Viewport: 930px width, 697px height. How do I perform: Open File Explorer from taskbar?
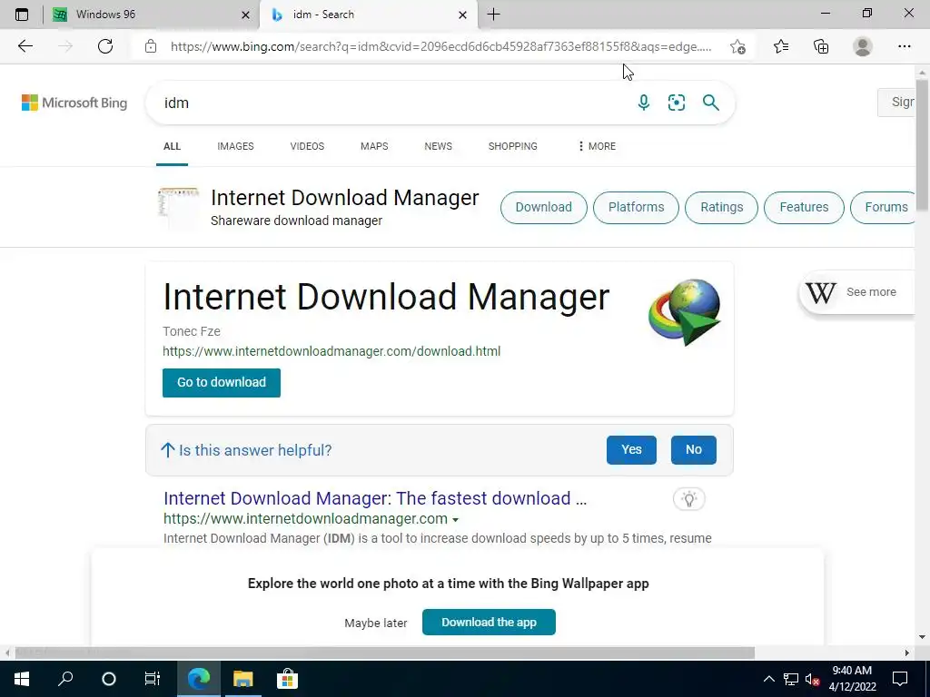[x=242, y=679]
